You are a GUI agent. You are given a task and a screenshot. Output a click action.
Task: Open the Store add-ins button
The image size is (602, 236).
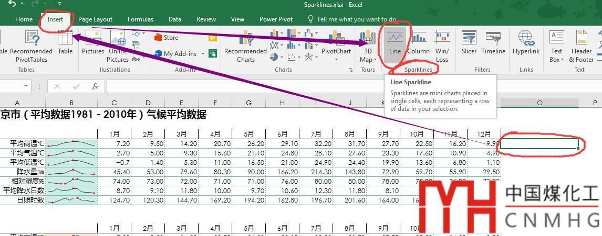166,38
